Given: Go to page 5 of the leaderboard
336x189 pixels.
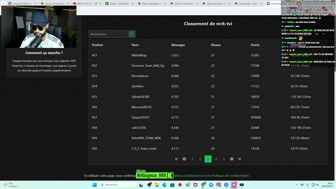Looking at the screenshot, I should click(x=224, y=159).
